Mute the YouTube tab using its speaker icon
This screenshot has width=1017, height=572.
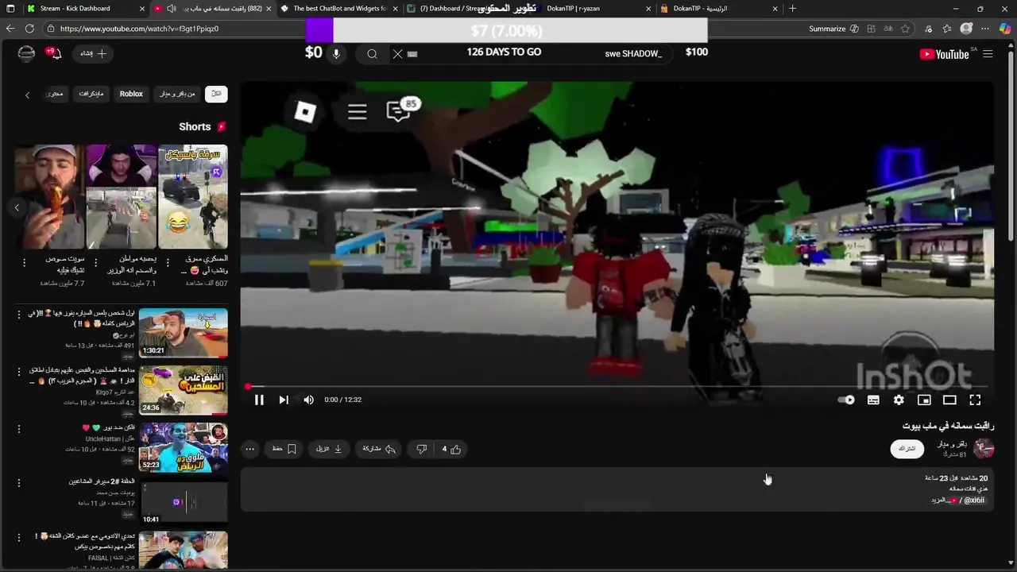pos(171,9)
